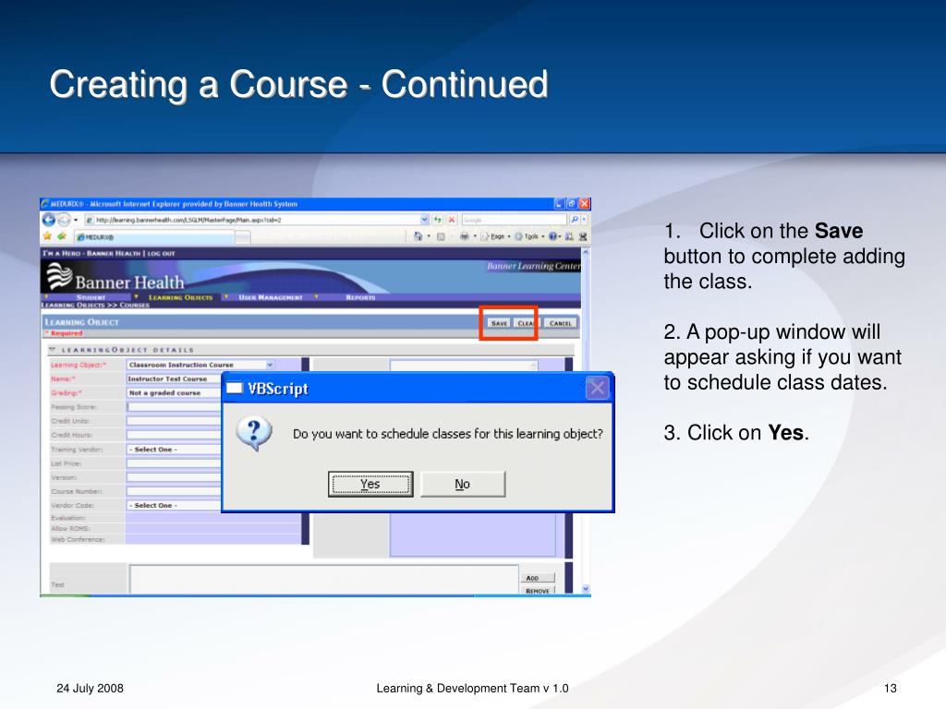
Task: Click the Cancel button in Learning Object header
Action: point(561,323)
